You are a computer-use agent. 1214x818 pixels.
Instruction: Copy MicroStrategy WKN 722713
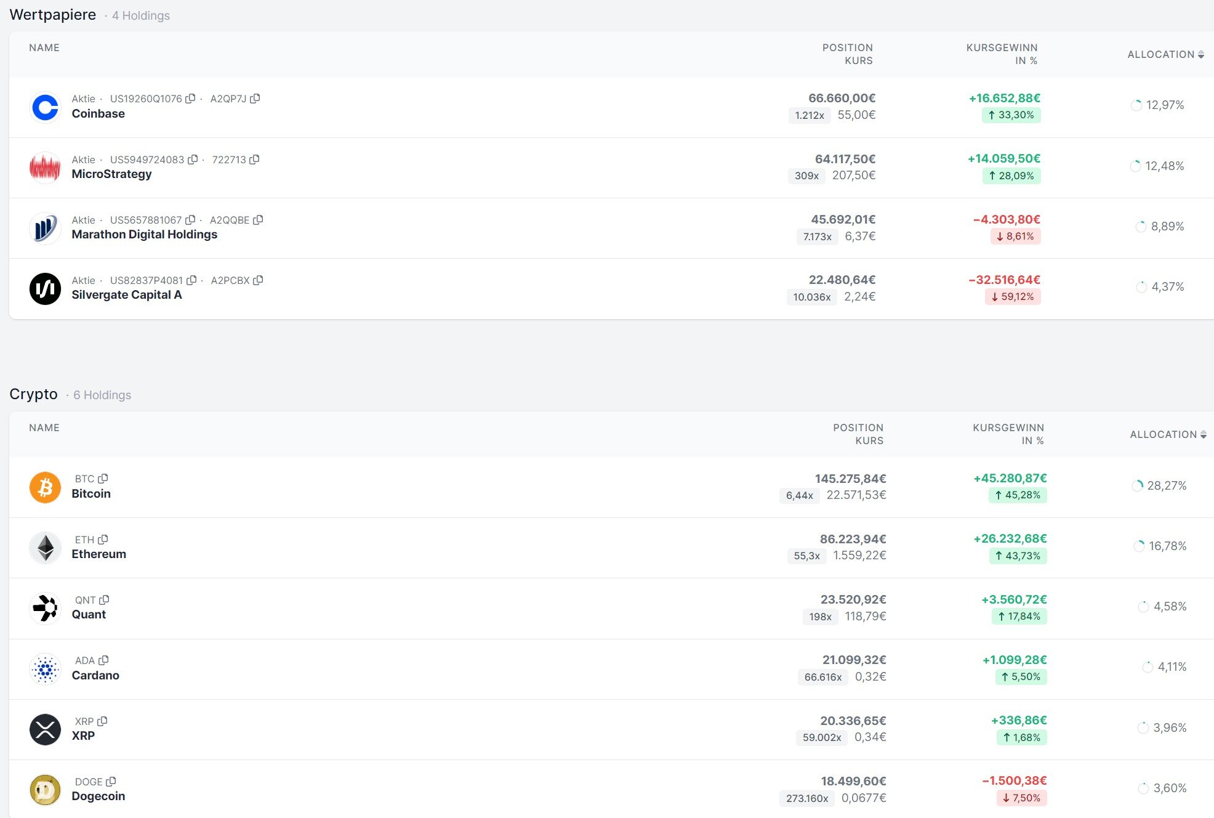[254, 160]
